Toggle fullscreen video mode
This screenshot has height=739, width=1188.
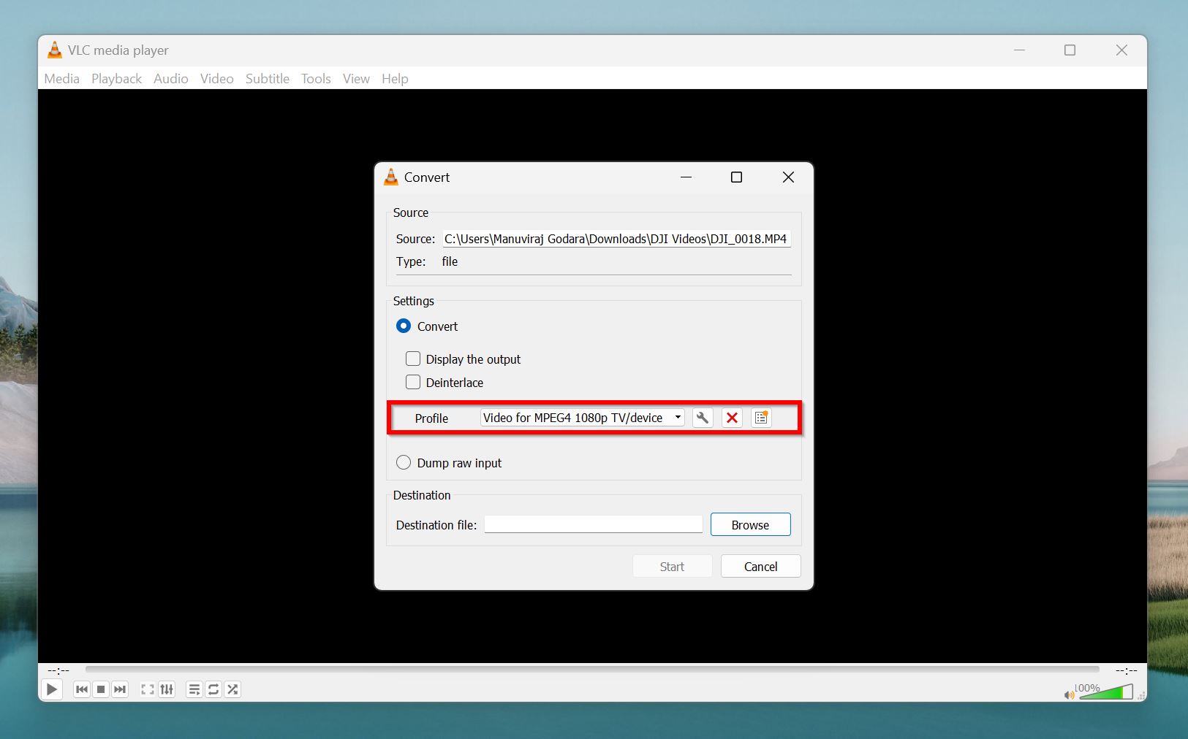tap(148, 689)
